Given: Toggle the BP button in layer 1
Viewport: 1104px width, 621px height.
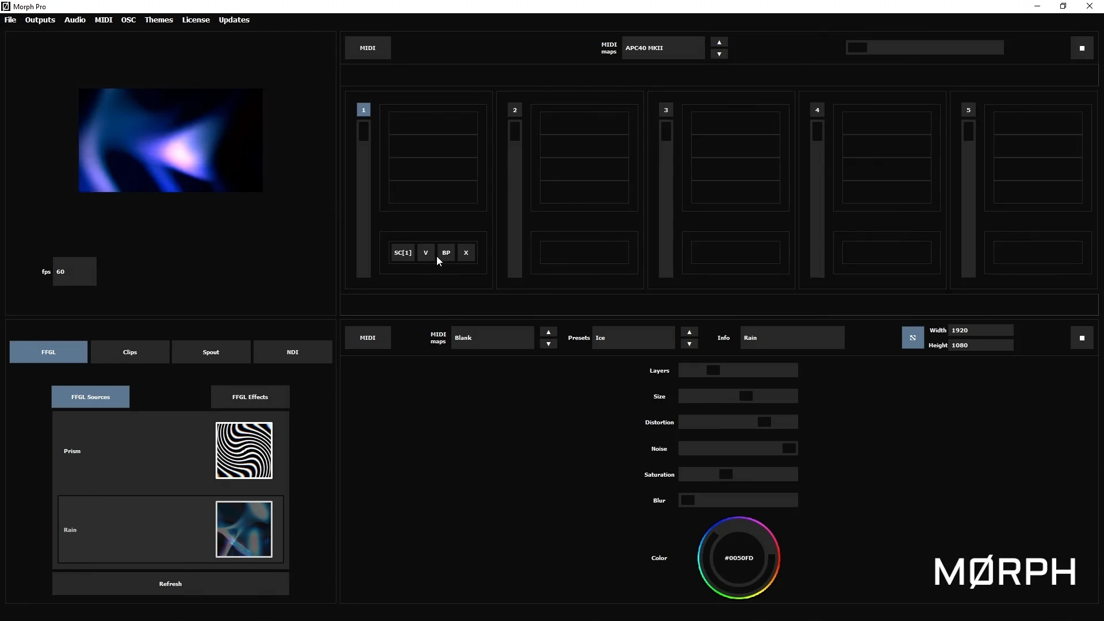Looking at the screenshot, I should [x=446, y=252].
